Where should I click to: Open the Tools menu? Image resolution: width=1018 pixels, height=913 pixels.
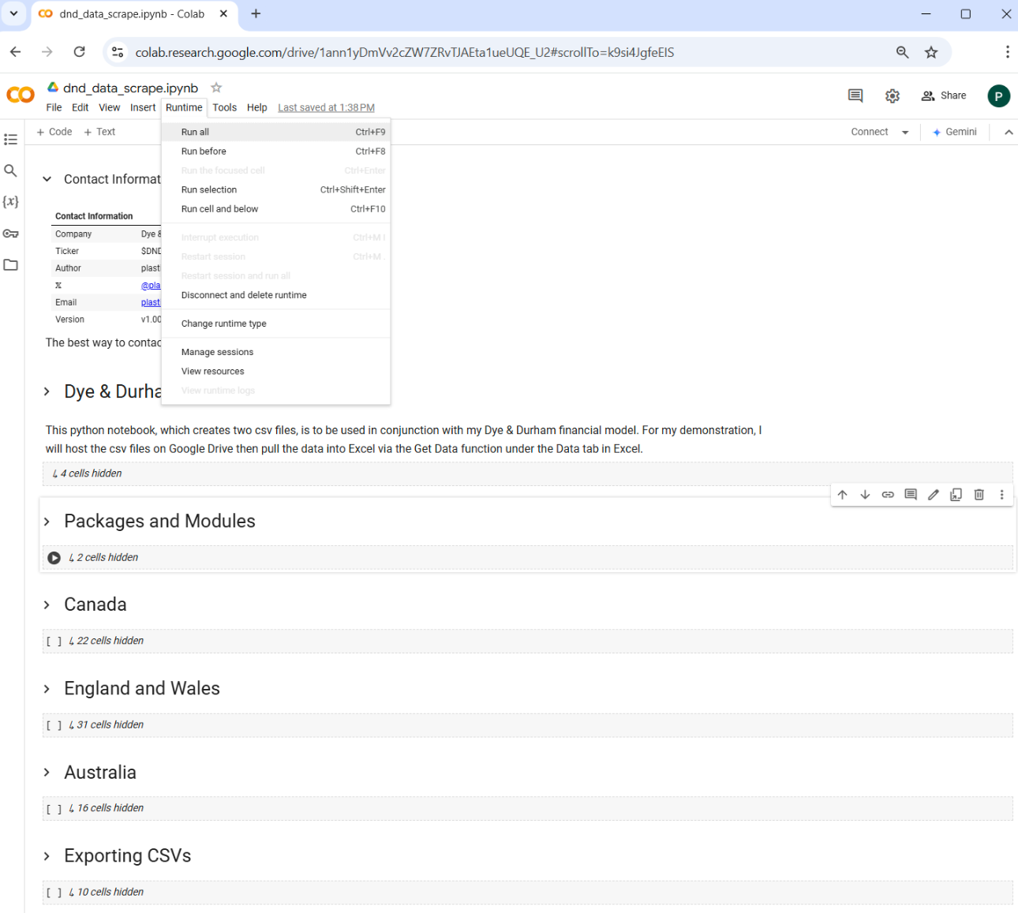(224, 108)
